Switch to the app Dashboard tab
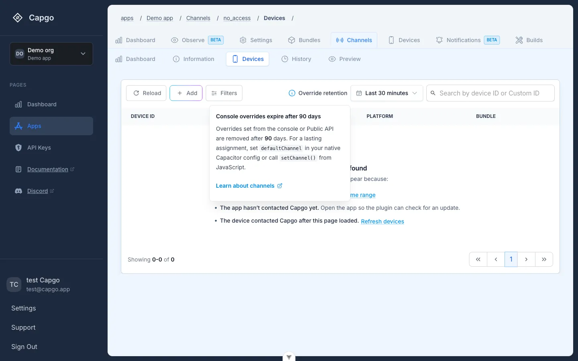Image resolution: width=578 pixels, height=361 pixels. point(135,40)
